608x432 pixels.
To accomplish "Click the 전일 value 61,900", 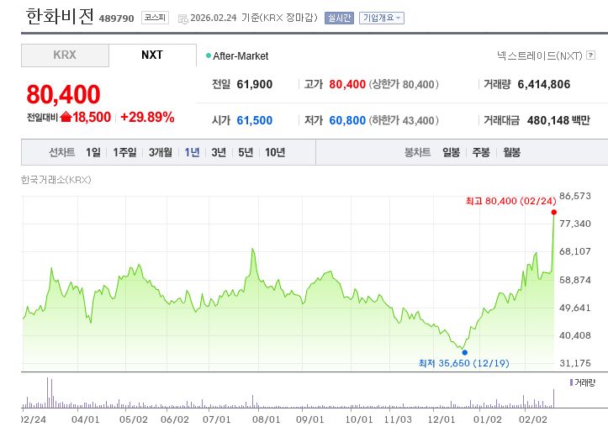I will (x=254, y=84).
